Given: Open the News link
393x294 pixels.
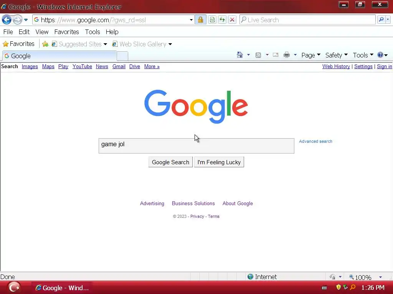Looking at the screenshot, I should pyautogui.click(x=102, y=67).
